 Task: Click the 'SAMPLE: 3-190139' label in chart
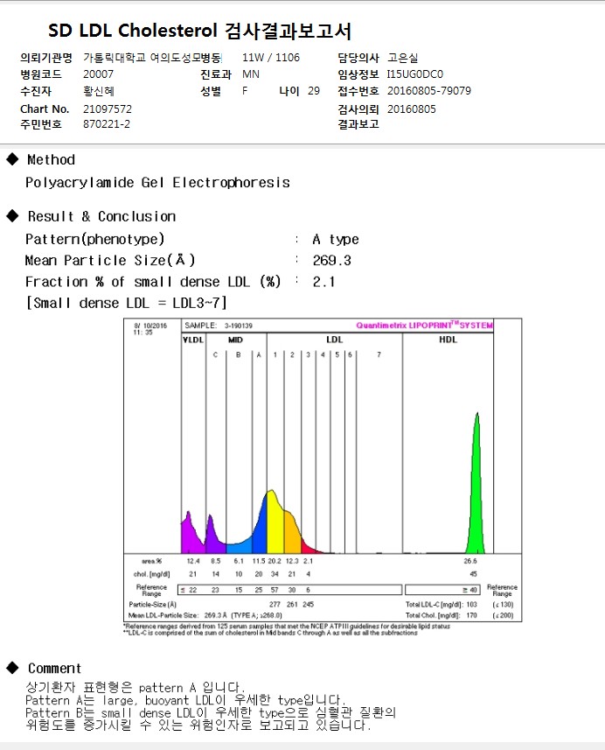219,326
